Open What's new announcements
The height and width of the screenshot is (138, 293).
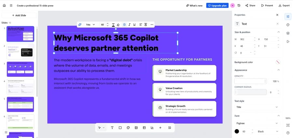click(x=194, y=6)
